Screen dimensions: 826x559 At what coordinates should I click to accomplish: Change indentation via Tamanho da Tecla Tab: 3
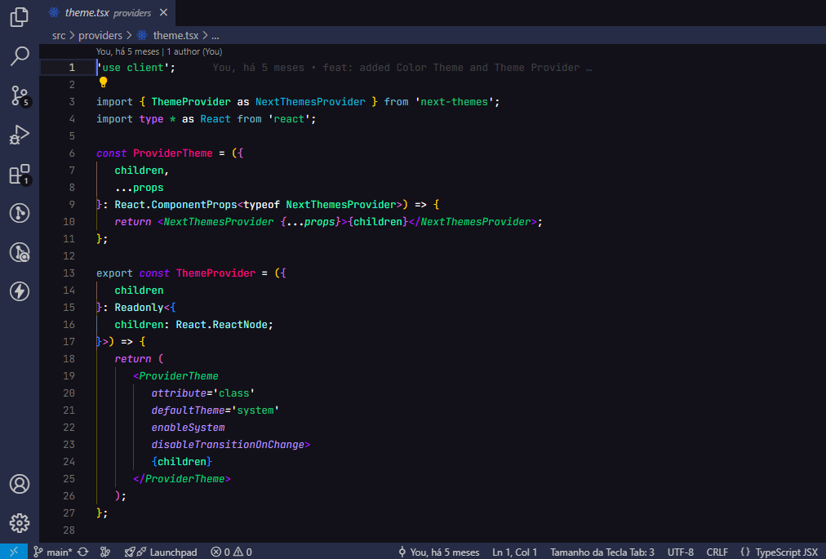602,552
